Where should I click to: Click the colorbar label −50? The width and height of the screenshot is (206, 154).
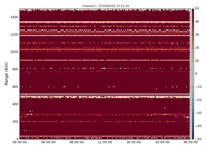tap(198, 139)
